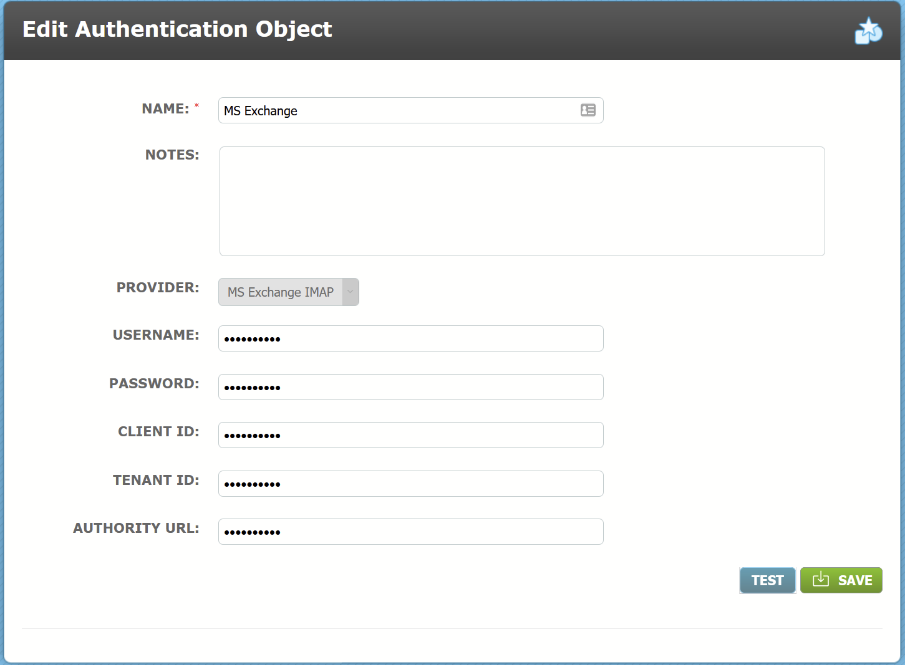Click inside the Notes text area
Viewport: 905px width, 665px height.
(x=522, y=201)
